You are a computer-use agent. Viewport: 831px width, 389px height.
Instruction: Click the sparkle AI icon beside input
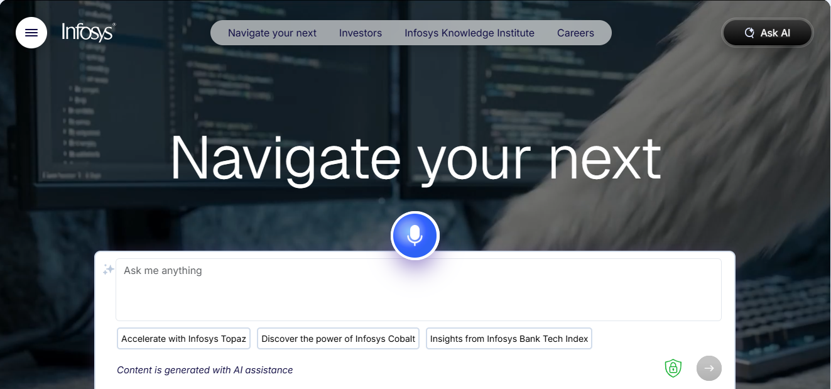coord(108,270)
